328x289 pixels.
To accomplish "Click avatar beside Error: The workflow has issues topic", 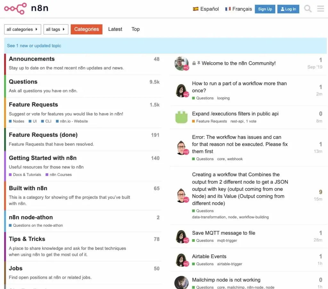I will pos(181,148).
